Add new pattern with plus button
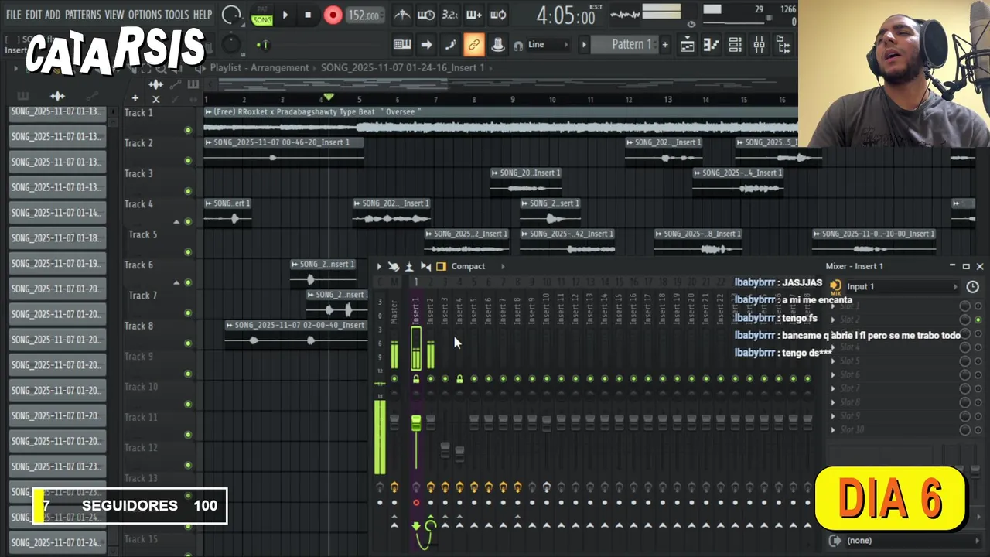 tap(665, 45)
